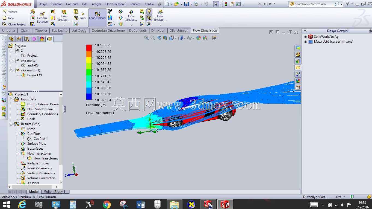The height and width of the screenshot is (209, 372).
Task: Open the Dosya menu
Action: pos(43,4)
